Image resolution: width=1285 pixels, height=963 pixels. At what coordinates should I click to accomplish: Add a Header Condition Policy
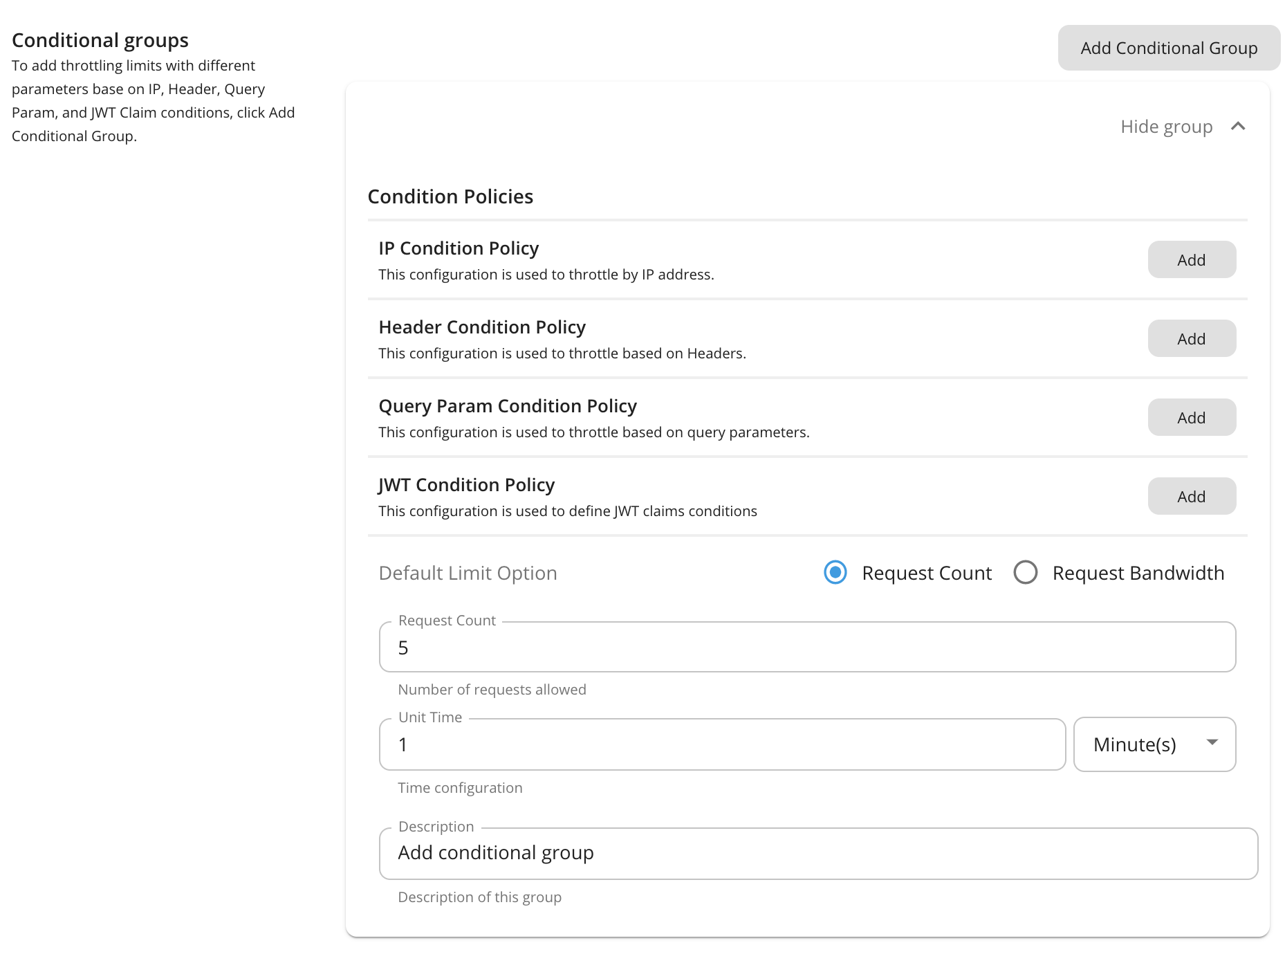point(1191,339)
